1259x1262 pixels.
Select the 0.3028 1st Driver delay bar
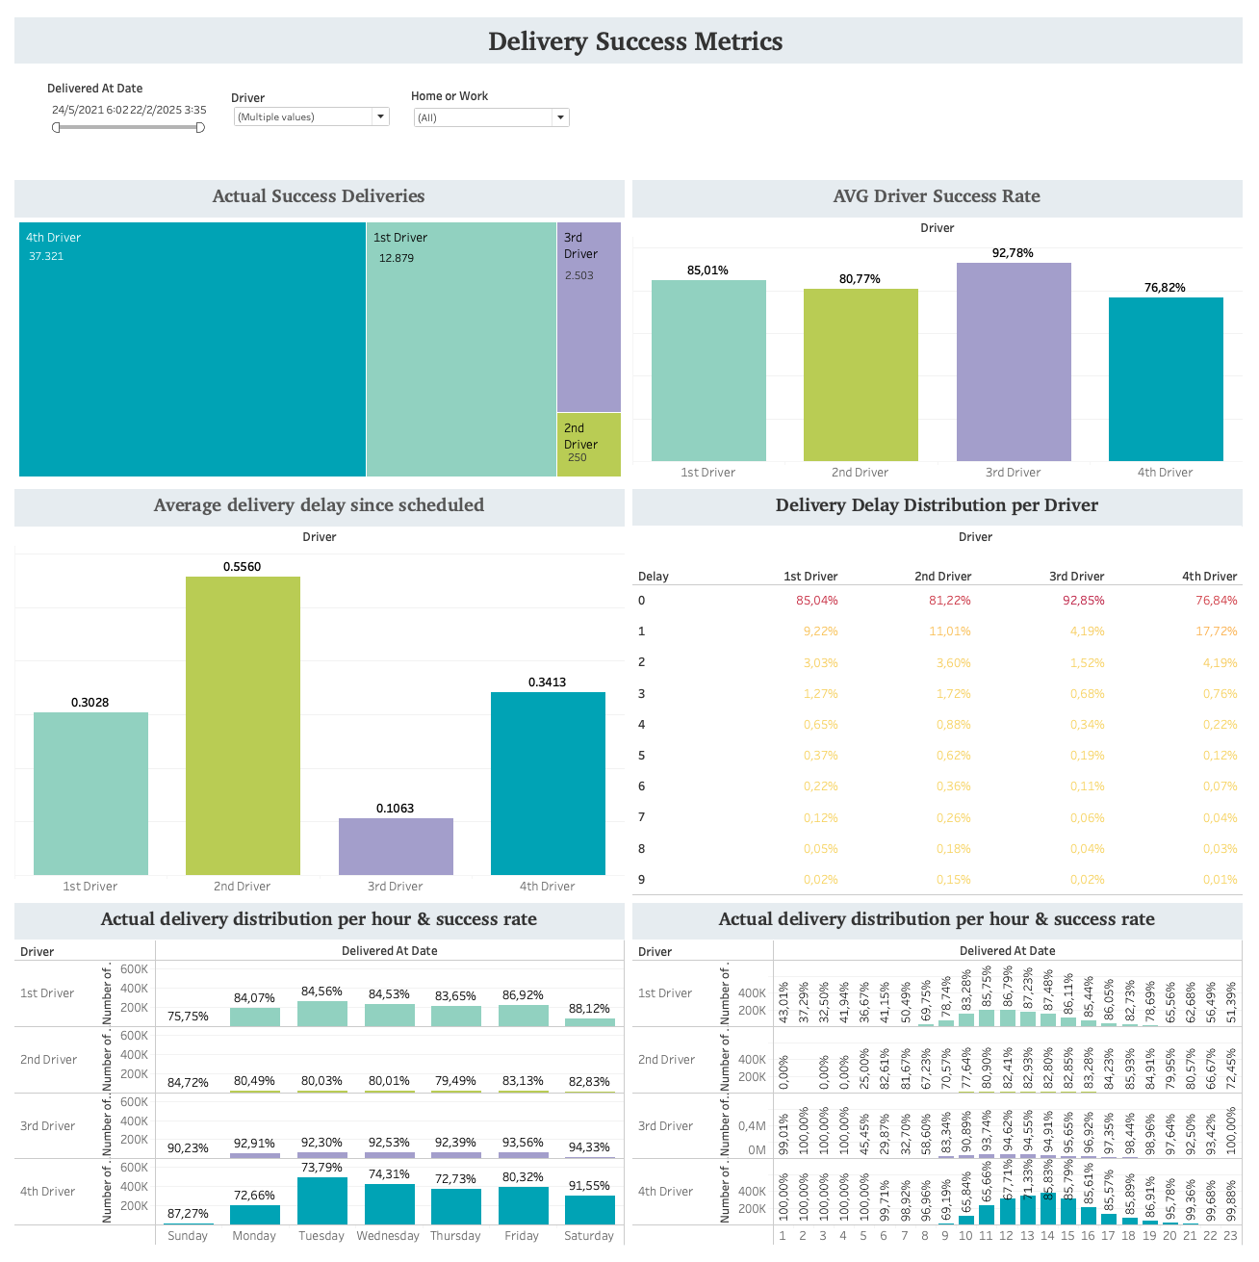pyautogui.click(x=90, y=793)
